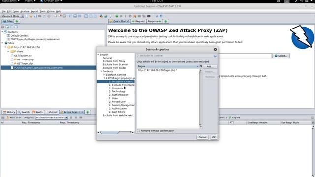This screenshot has height=177, width=315.
Task: Click the green start icon in main toolbar
Action: 117,16
